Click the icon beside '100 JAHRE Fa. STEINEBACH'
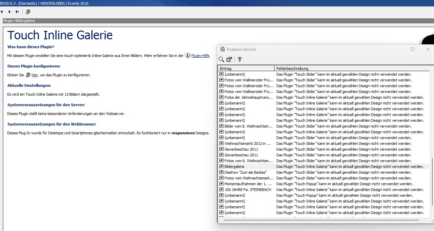 coord(221,190)
